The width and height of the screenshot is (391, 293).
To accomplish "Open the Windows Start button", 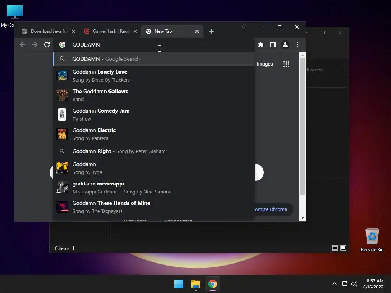I will (179, 284).
